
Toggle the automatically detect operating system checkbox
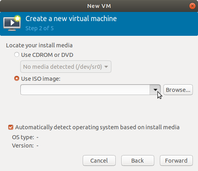[x=11, y=127]
